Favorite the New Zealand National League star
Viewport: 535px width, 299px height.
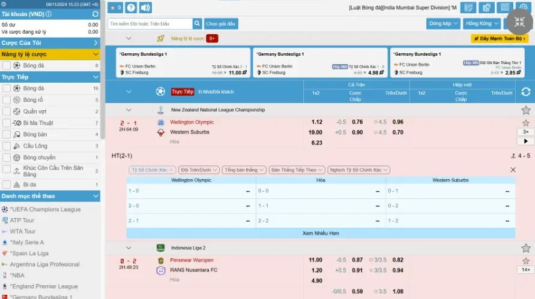tap(526, 110)
